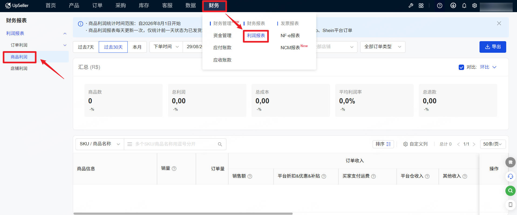The image size is (517, 215).
Task: Select 应付账款 in the finance dropdown
Action: (x=222, y=48)
